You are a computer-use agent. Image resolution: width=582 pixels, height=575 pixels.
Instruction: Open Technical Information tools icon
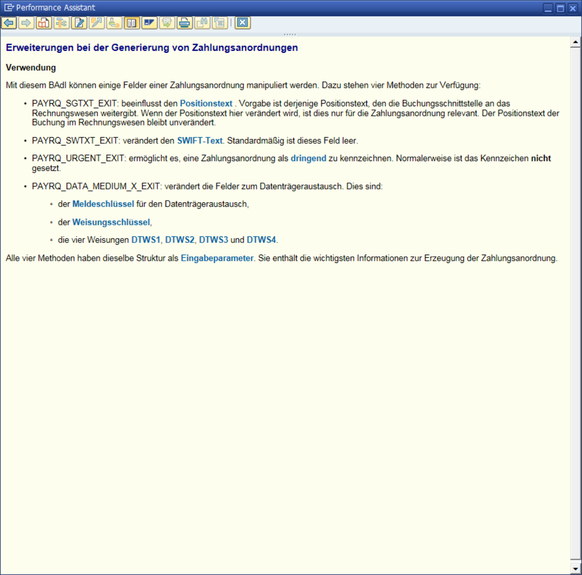tap(61, 23)
